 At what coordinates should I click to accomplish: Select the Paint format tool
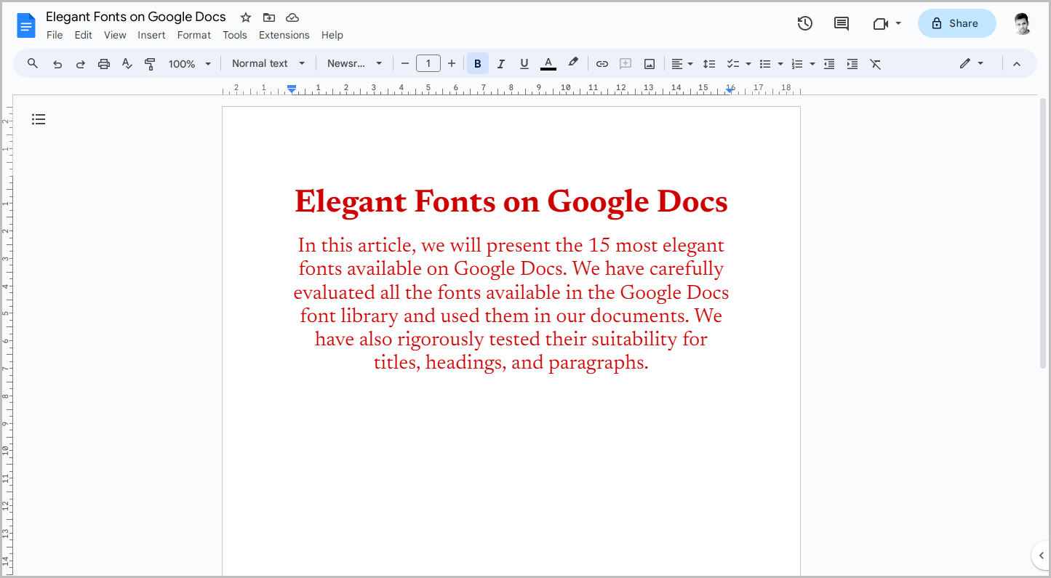pyautogui.click(x=150, y=63)
